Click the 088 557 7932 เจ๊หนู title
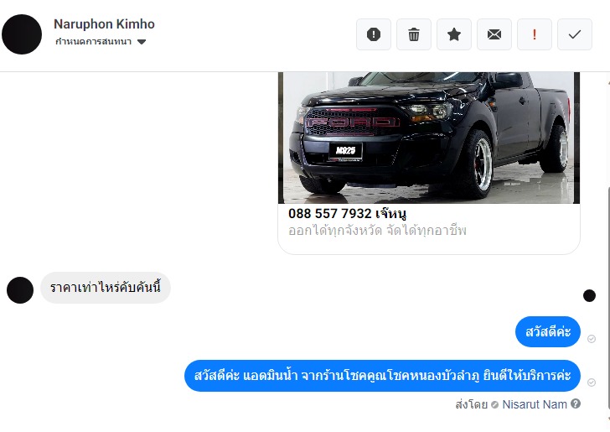 [x=348, y=213]
